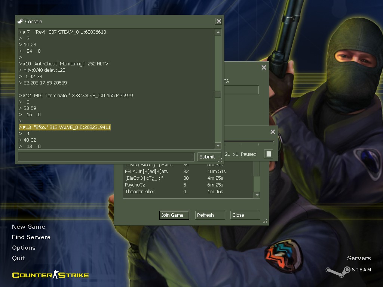Click player list scrollbar down arrow

coord(257,195)
